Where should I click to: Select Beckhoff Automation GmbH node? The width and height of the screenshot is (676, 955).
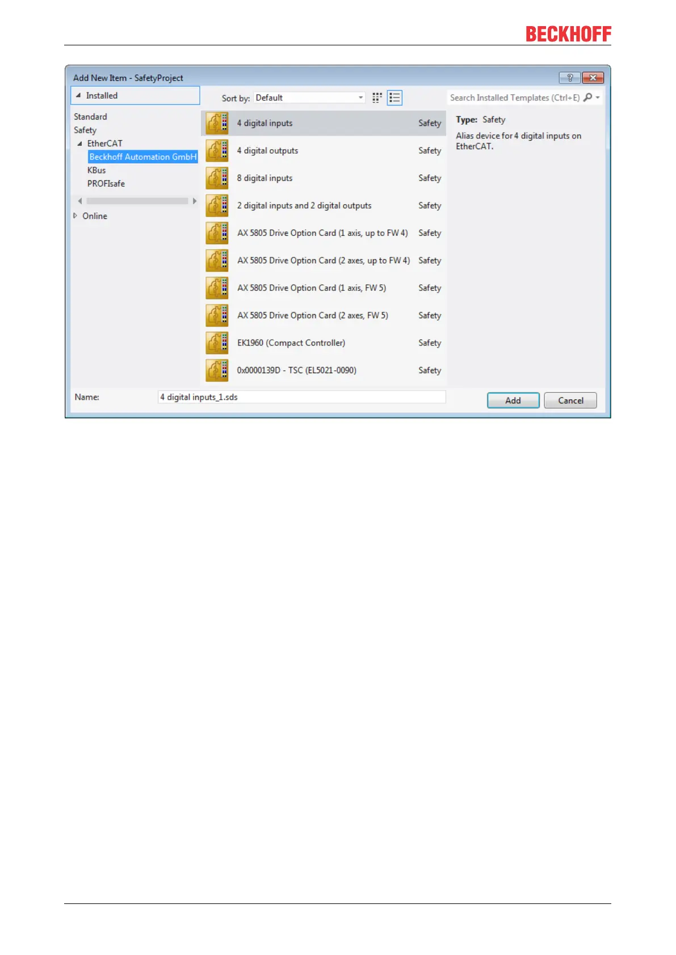(143, 157)
